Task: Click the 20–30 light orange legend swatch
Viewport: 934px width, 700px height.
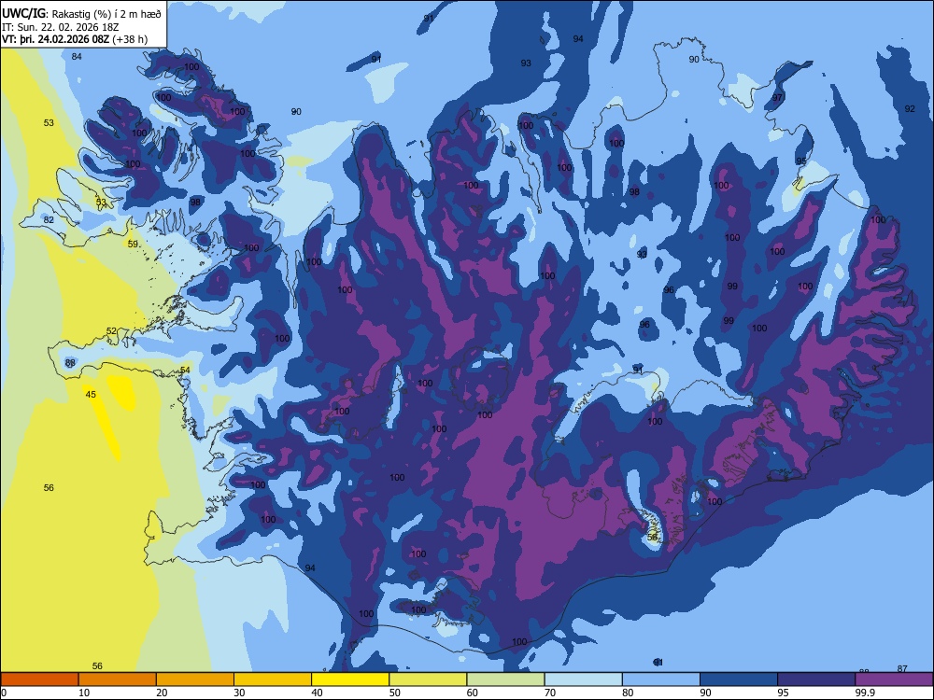Action: 195,679
